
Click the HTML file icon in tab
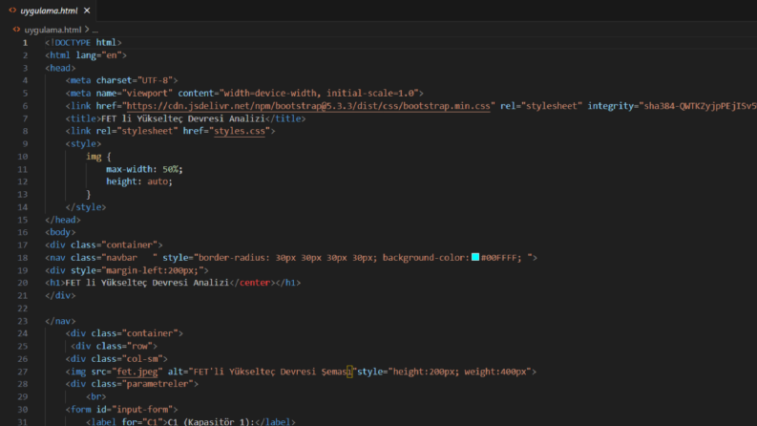[x=12, y=11]
